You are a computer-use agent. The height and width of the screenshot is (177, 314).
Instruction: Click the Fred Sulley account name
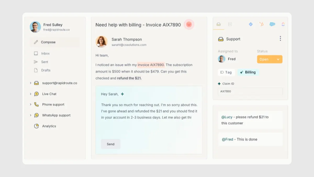pos(53,25)
